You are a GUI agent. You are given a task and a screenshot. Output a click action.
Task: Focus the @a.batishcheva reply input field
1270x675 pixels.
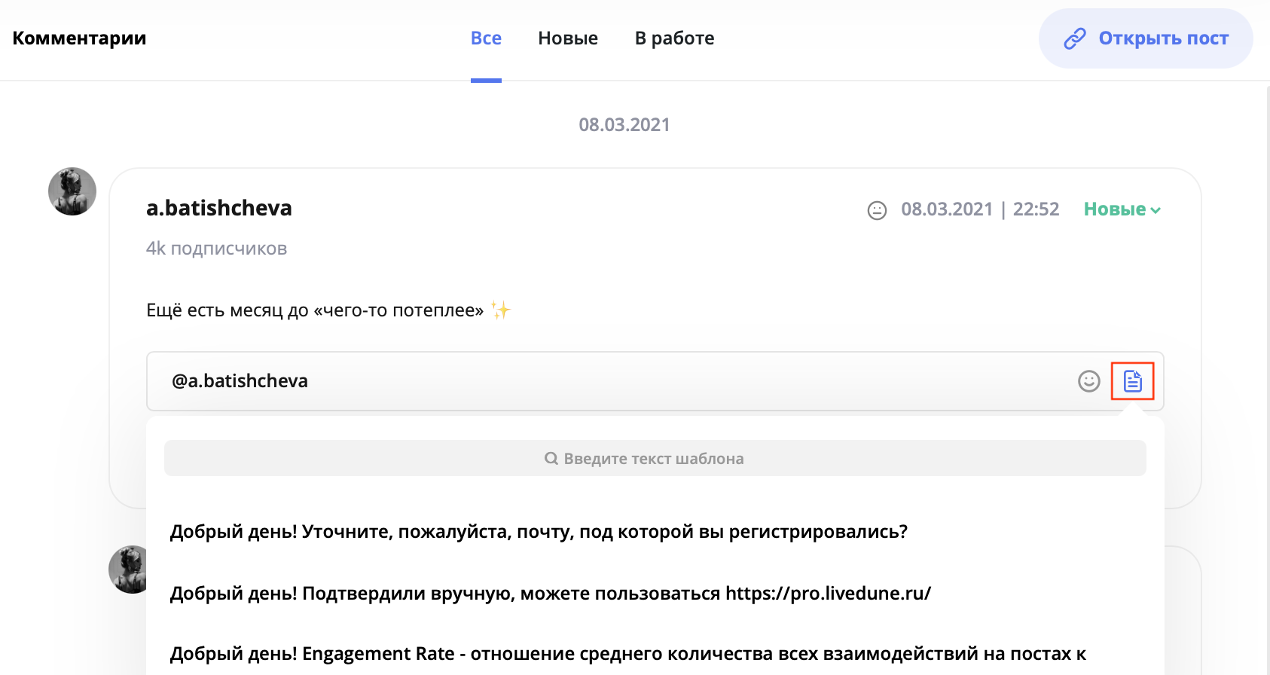[603, 381]
